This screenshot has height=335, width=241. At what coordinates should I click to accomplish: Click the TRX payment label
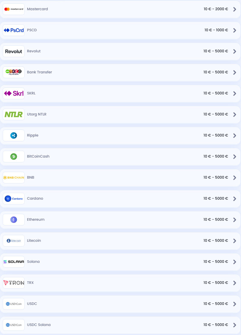click(30, 283)
